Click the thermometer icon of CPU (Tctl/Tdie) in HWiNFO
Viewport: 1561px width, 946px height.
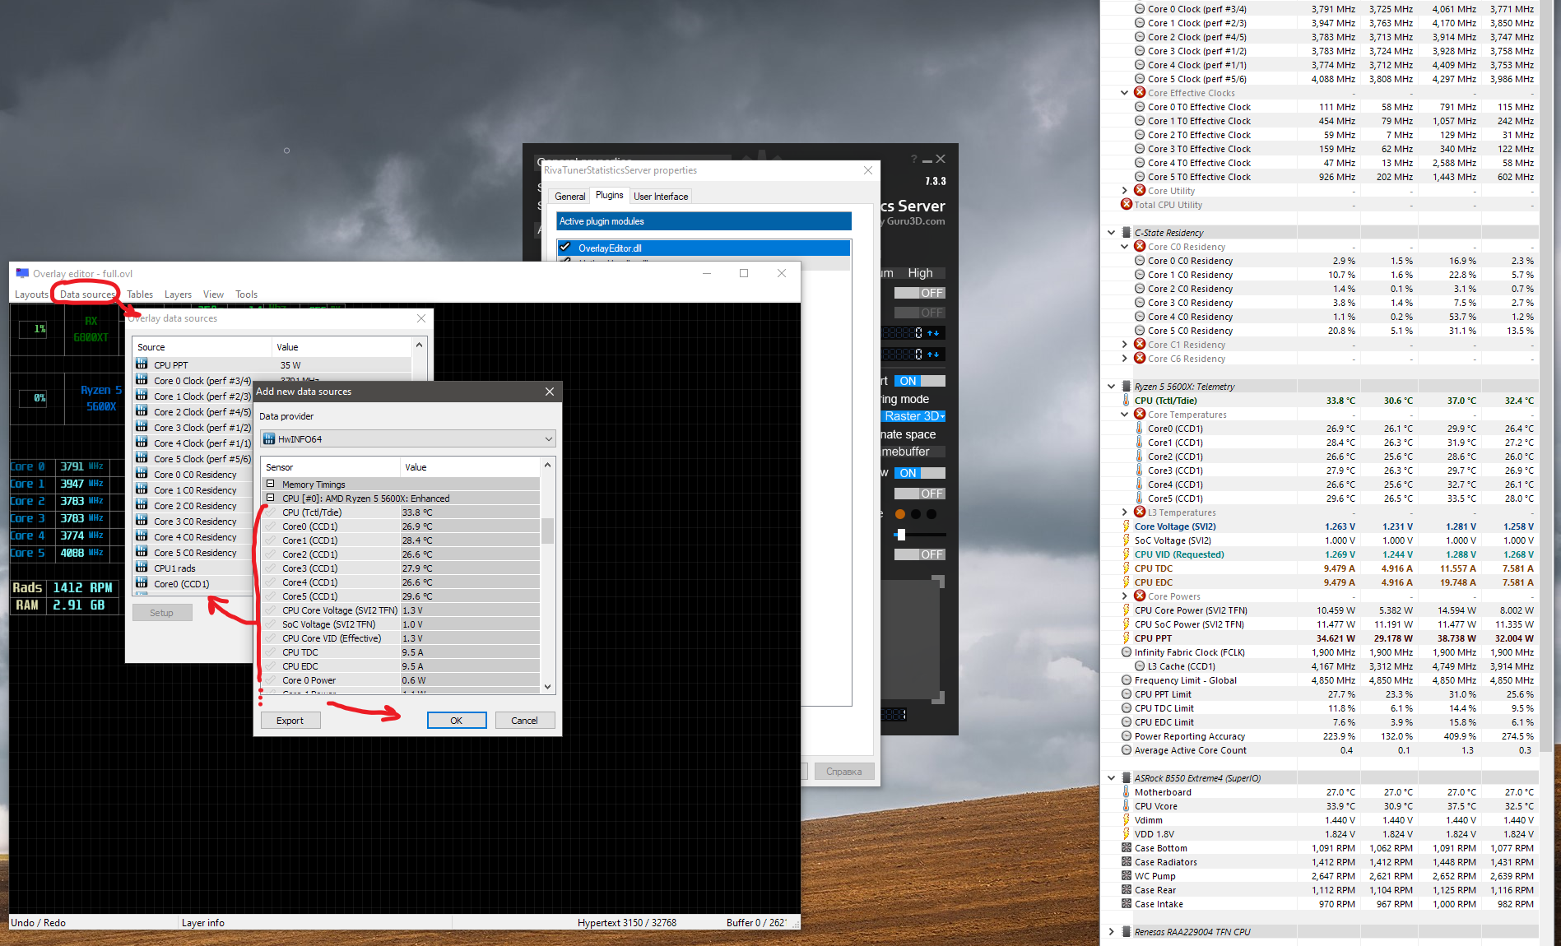[x=1127, y=401]
